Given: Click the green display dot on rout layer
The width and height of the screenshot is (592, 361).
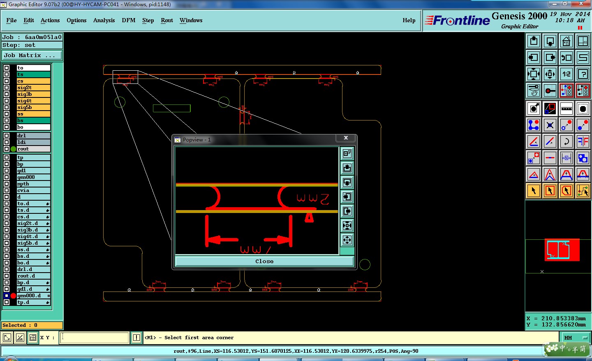Looking at the screenshot, I should 14,149.
